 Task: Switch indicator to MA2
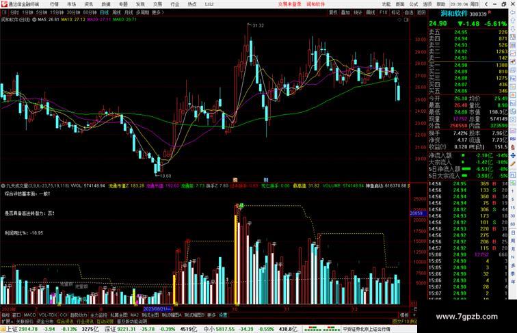coord(134,315)
